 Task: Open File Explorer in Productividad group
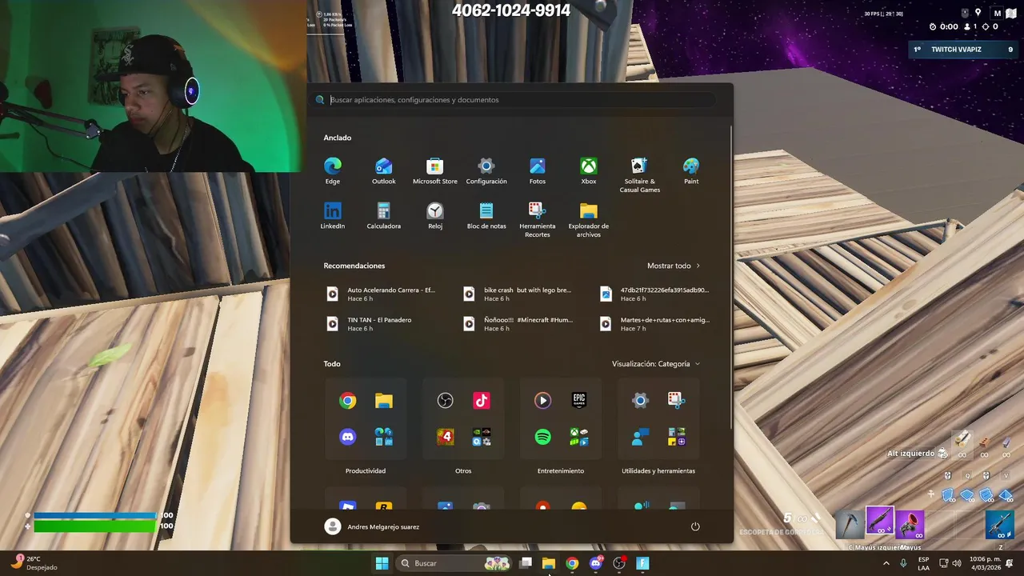tap(383, 401)
